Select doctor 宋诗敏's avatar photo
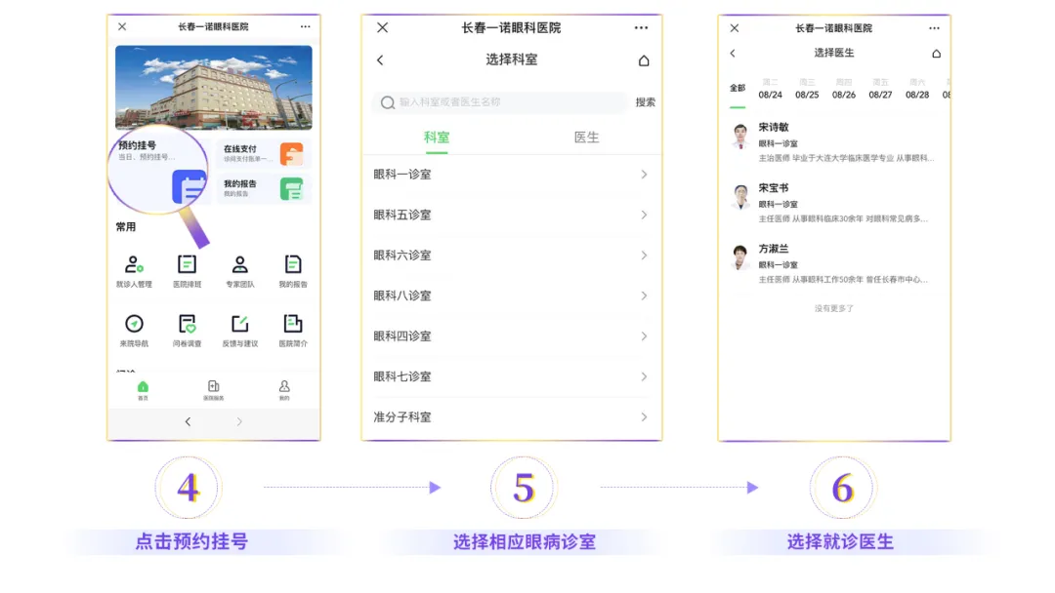This screenshot has height=593, width=1055. point(740,135)
